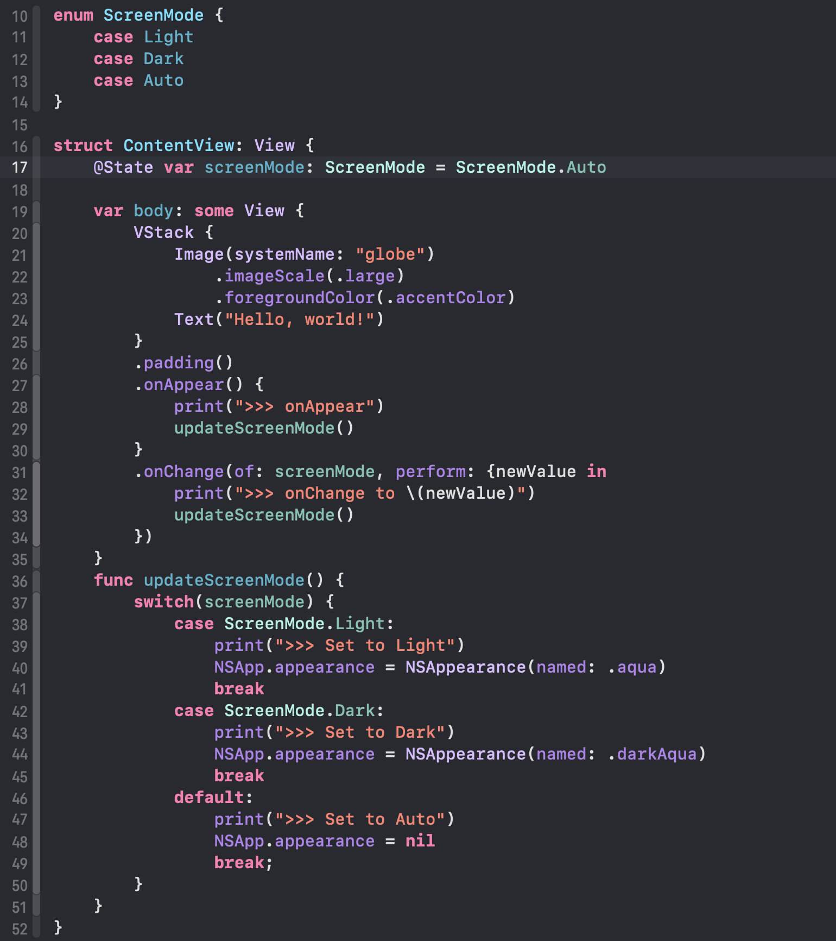Click the ">>> onAppear" print string

[305, 406]
